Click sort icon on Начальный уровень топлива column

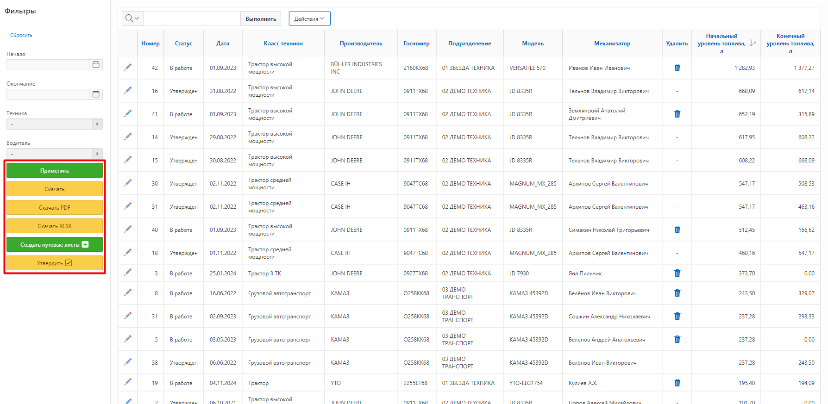click(753, 43)
